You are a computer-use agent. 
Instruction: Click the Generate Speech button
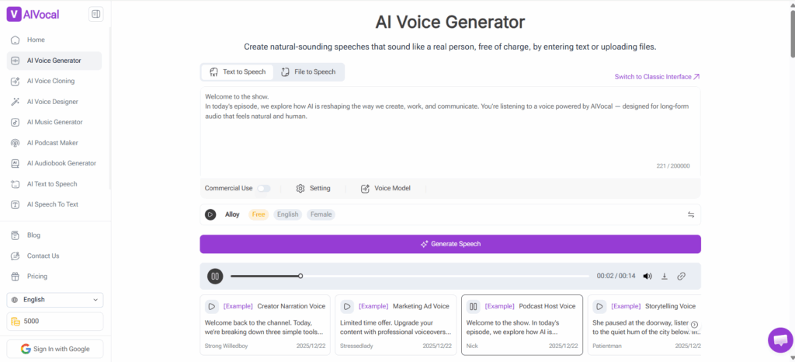click(450, 244)
